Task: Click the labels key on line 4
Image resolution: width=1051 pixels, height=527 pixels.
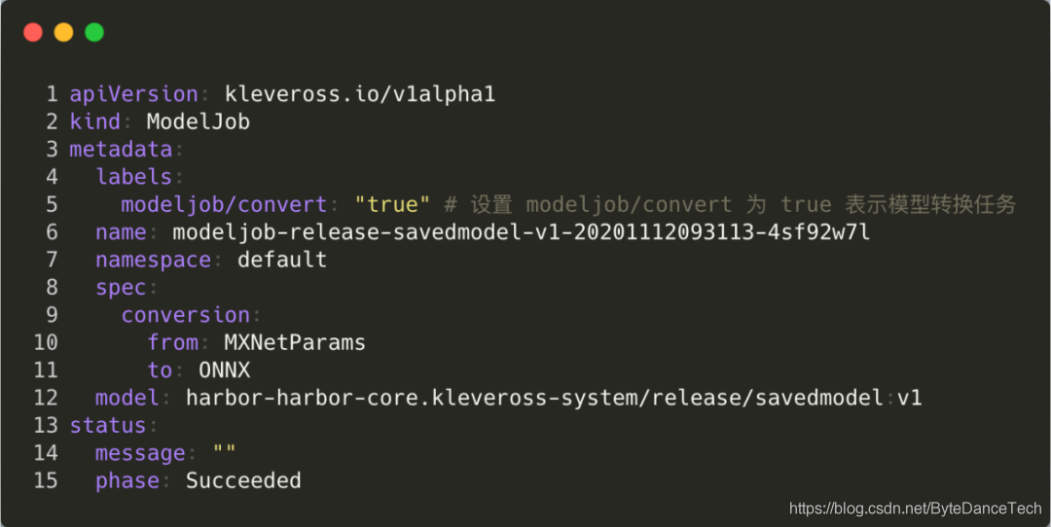Action: pyautogui.click(x=133, y=177)
